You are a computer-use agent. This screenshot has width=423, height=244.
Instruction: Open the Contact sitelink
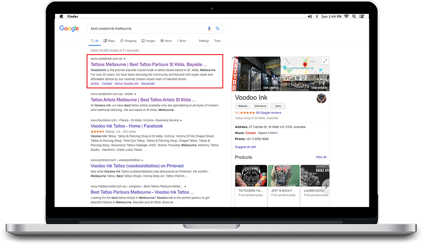(x=107, y=84)
